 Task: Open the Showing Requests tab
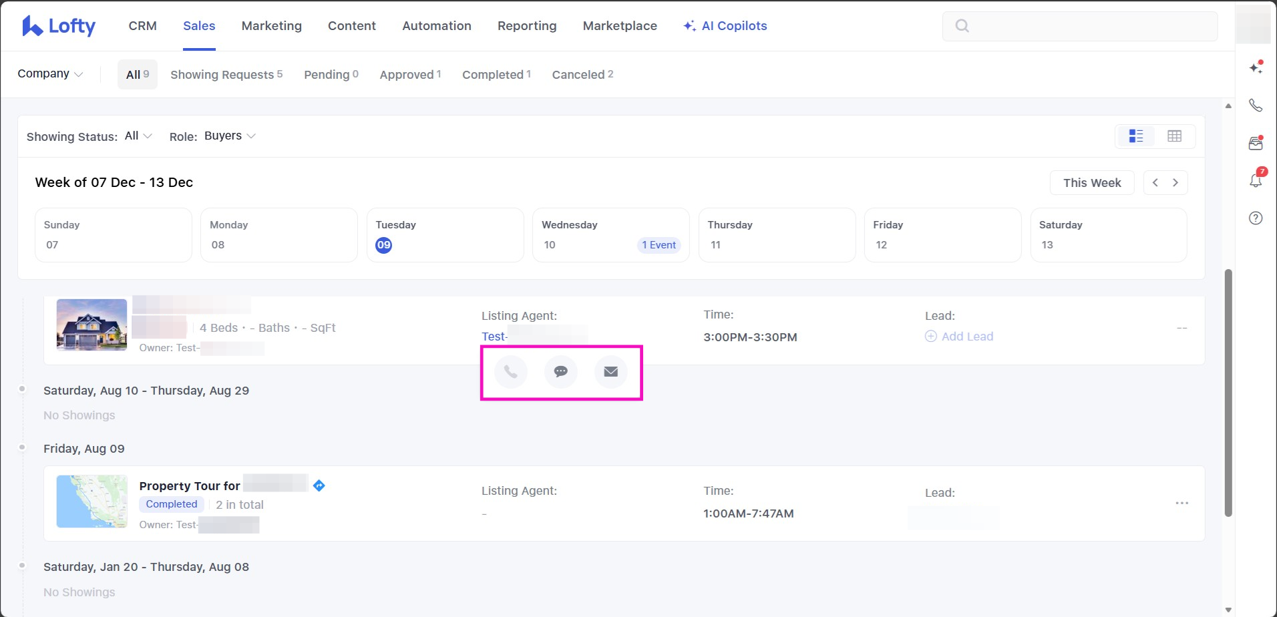click(226, 75)
